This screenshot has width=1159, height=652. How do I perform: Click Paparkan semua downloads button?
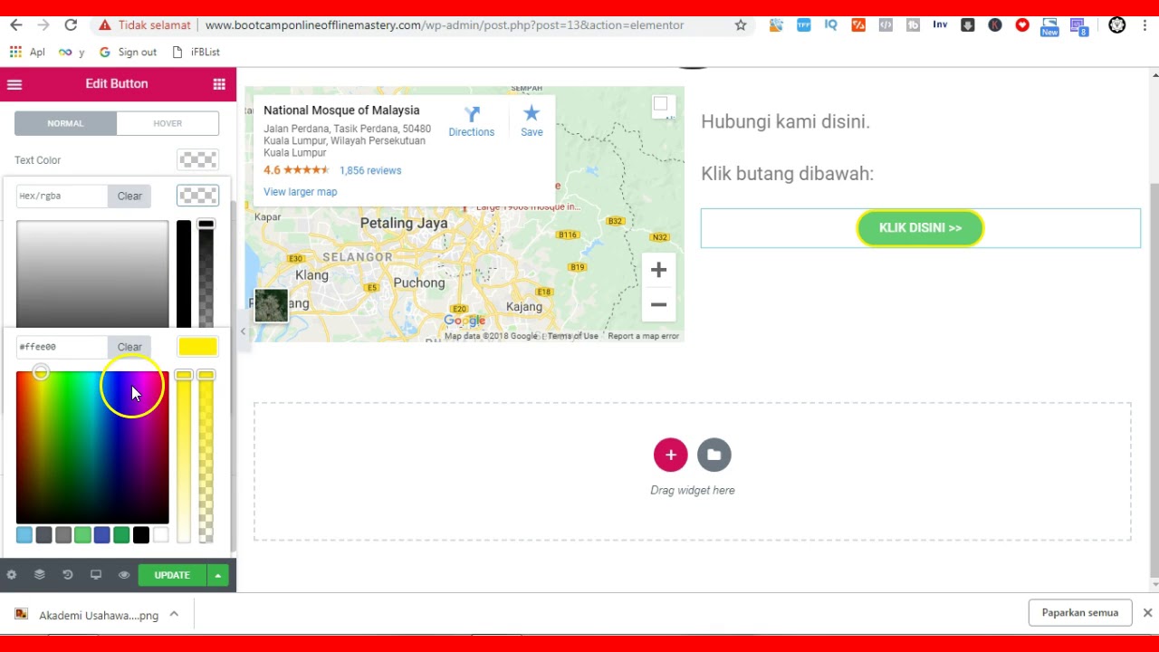(1080, 613)
